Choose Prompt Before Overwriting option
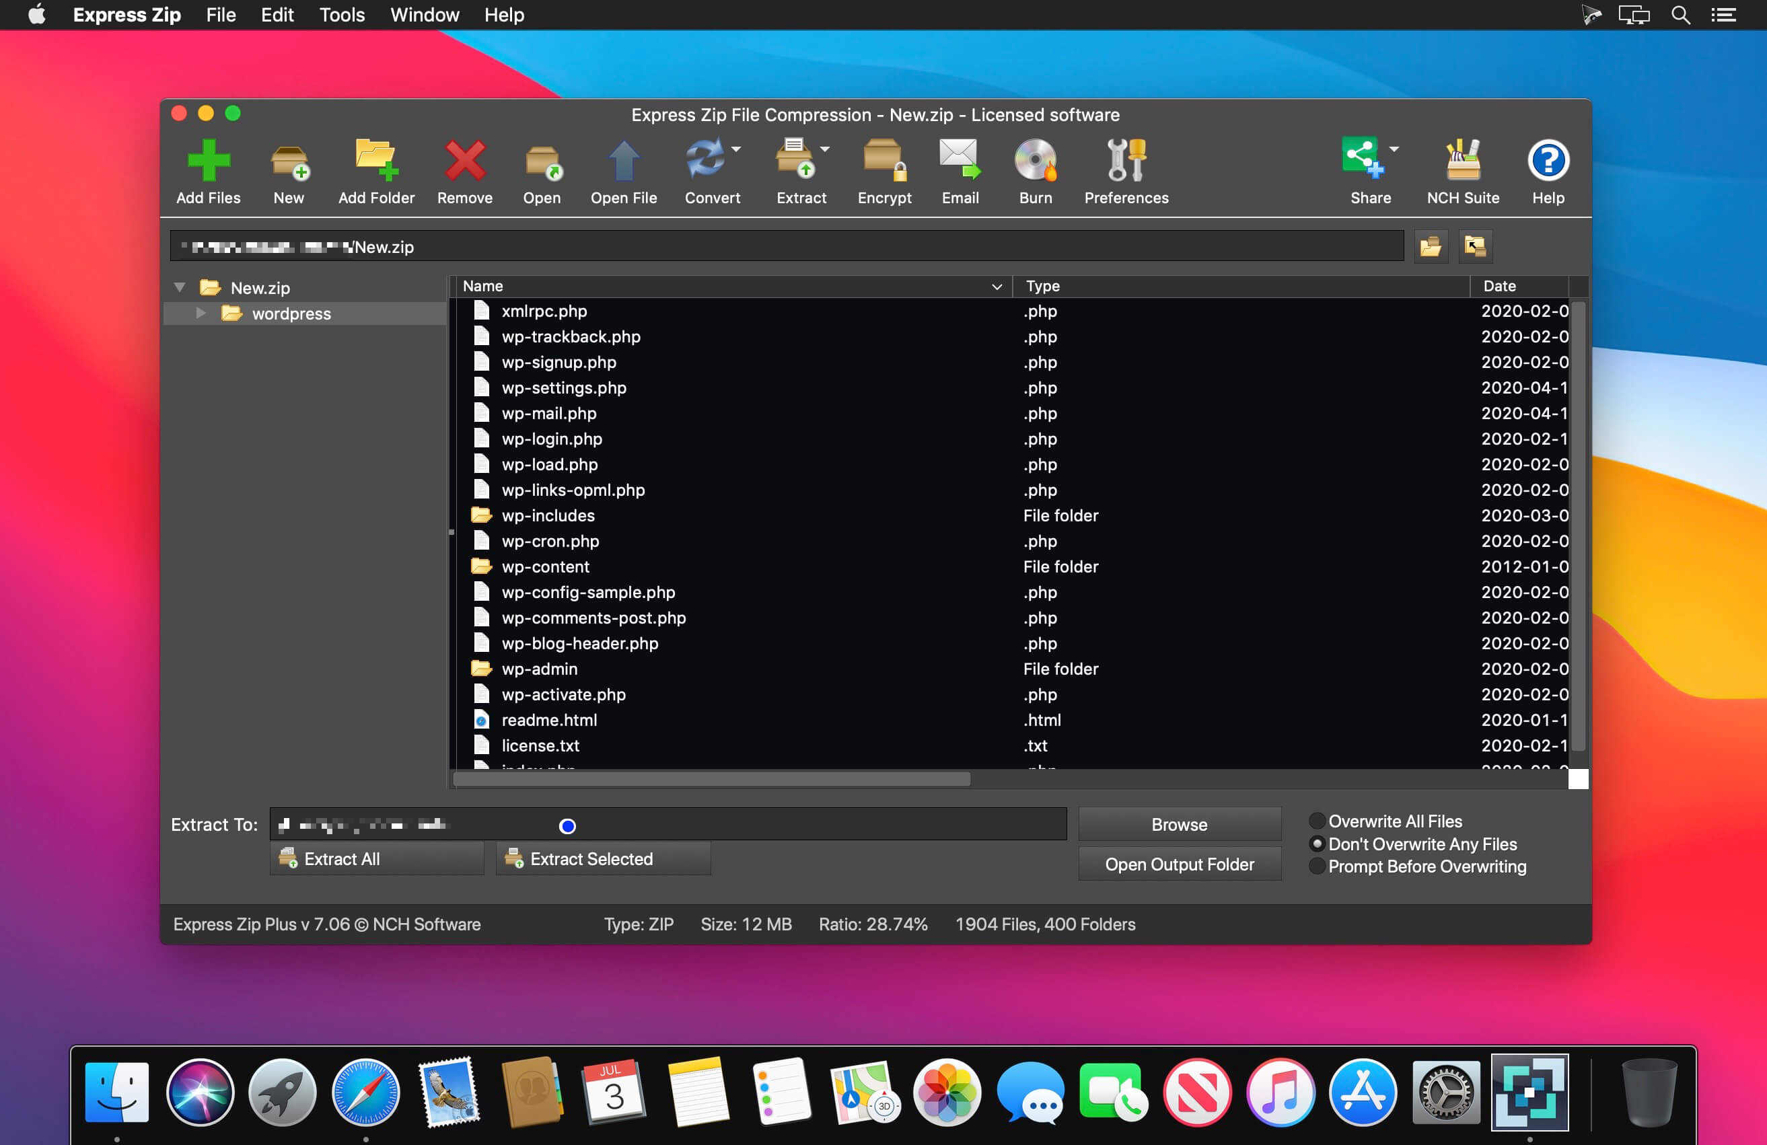The width and height of the screenshot is (1767, 1145). (1316, 866)
